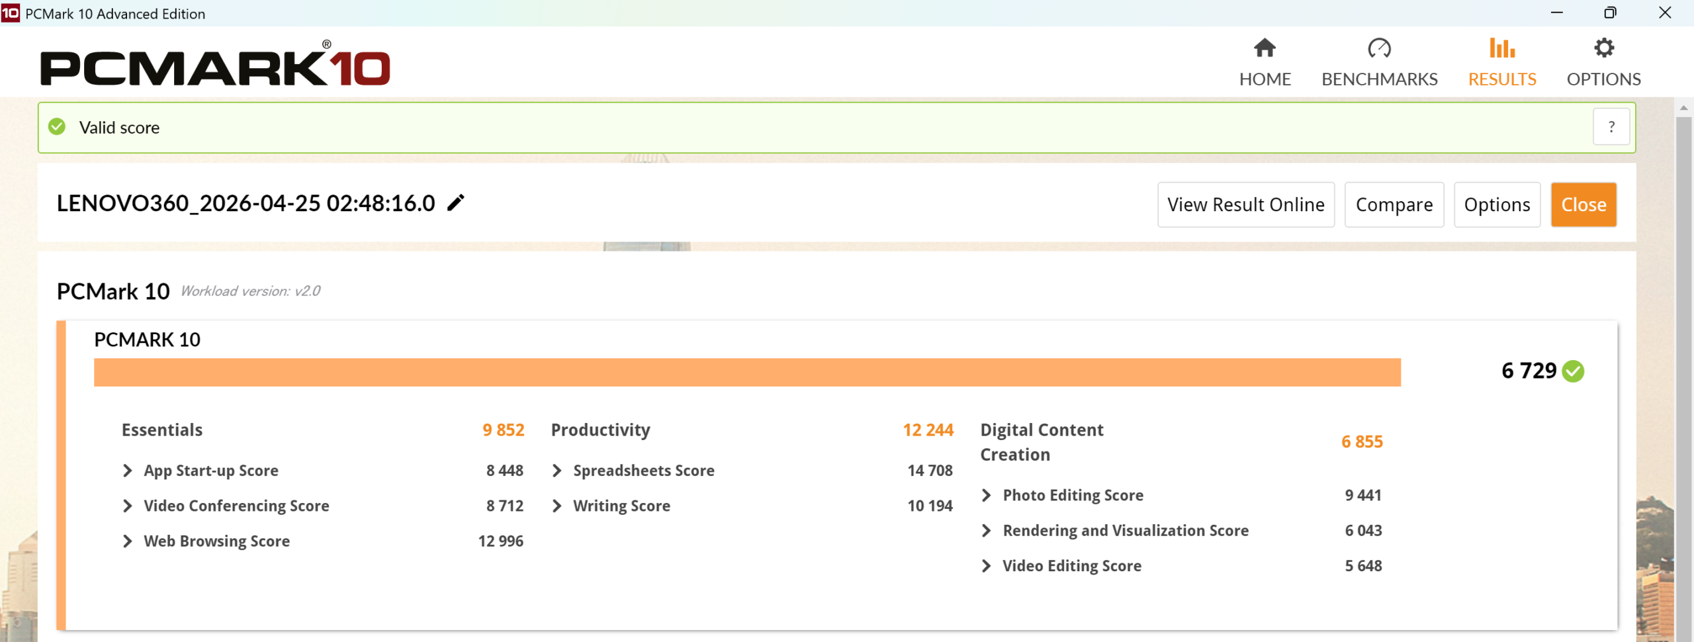The image size is (1694, 642).
Task: Expand the Writing Score row
Action: tap(557, 506)
